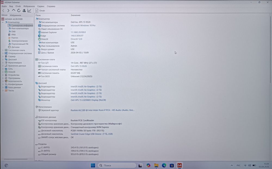The width and height of the screenshot is (272, 169).
Task: Click the Back navigation arrow
Action: click(3, 11)
